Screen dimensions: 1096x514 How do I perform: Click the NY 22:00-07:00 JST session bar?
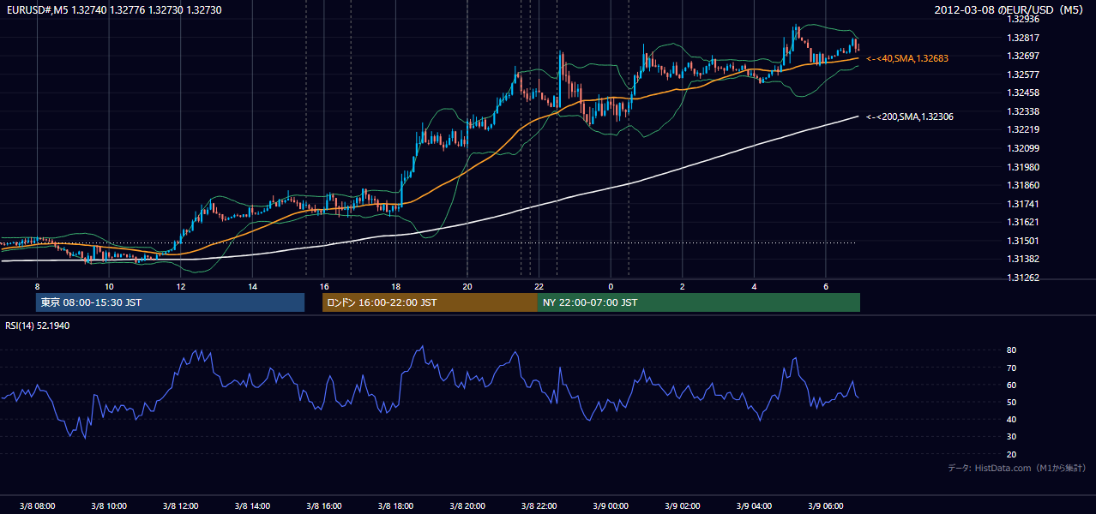click(x=699, y=302)
